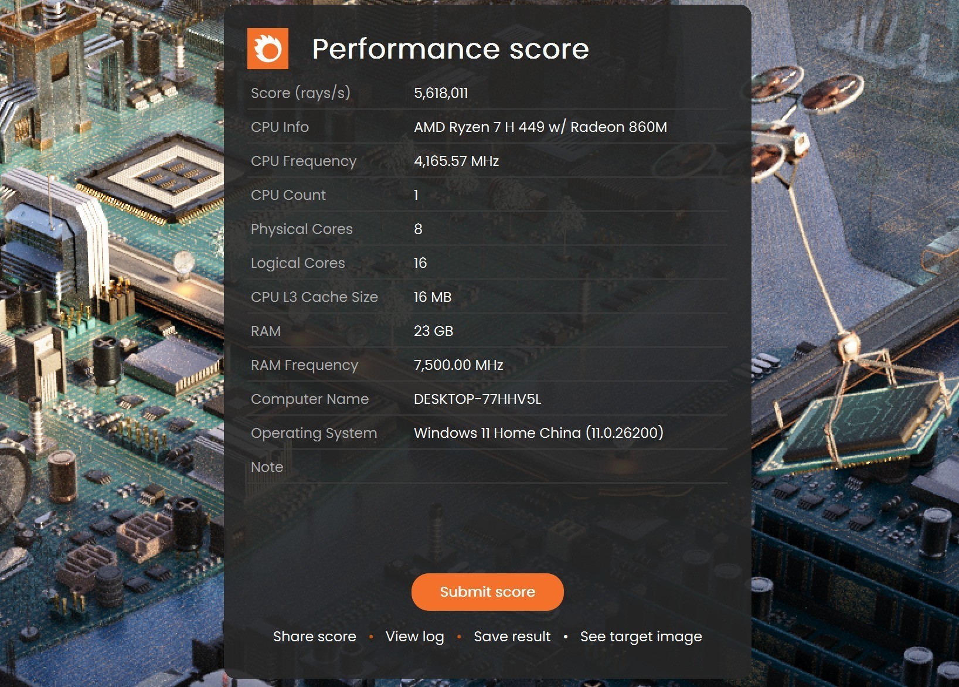This screenshot has width=959, height=687.
Task: Click the Save result link
Action: point(512,637)
